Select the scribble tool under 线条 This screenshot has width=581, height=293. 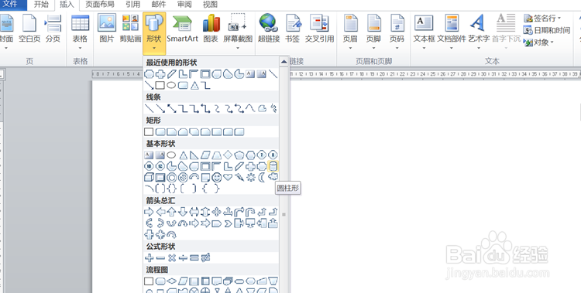coord(273,108)
